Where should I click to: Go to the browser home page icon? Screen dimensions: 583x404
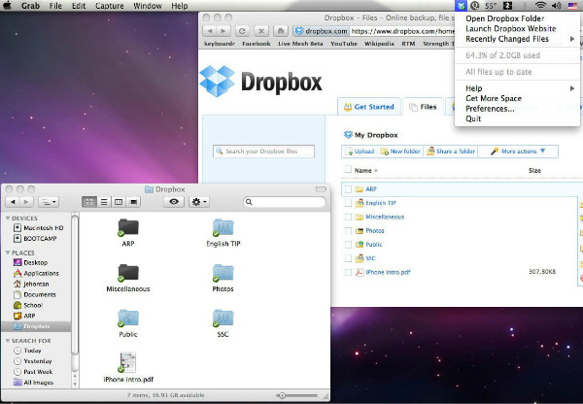click(x=281, y=31)
